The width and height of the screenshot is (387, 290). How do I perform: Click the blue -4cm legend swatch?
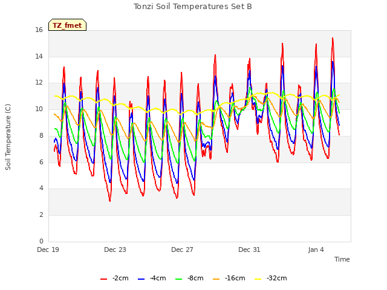tap(141, 279)
